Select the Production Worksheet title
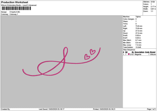The image size is (157, 111). 14,2
